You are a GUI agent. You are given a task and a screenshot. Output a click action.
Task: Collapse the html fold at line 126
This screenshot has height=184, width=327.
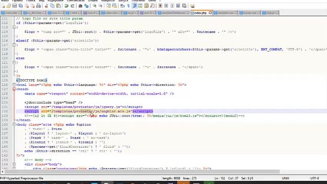pyautogui.click(x=14, y=85)
